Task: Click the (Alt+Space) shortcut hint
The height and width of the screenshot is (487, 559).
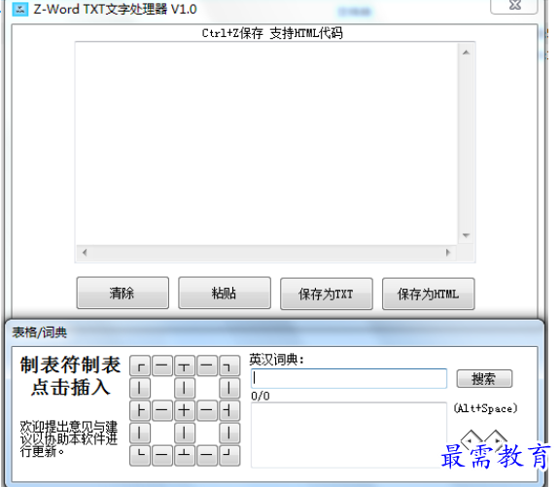Action: (x=485, y=408)
